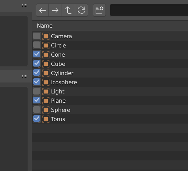
Task: Select the Cube name text
Action: click(x=58, y=64)
